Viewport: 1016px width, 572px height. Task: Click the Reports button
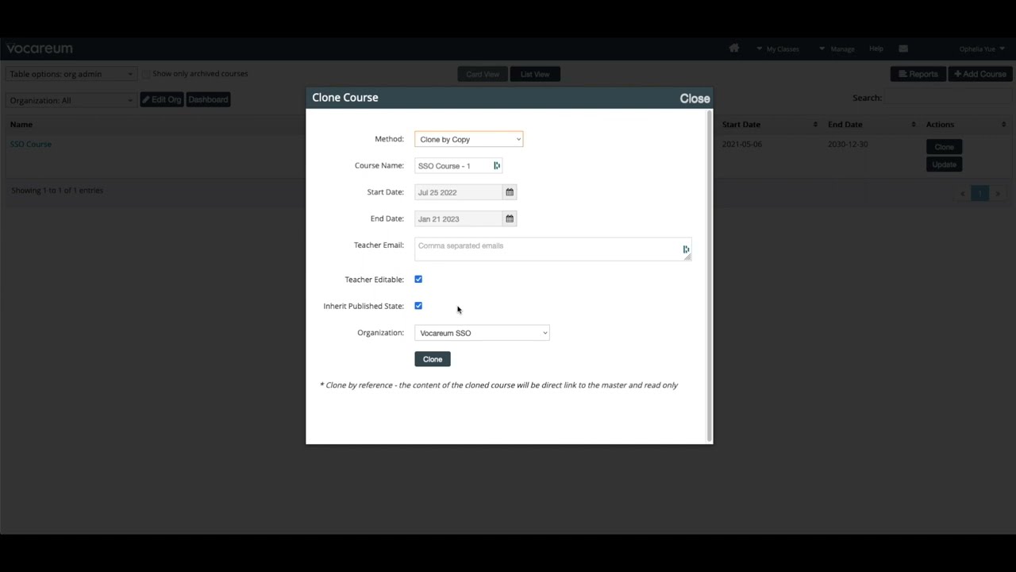918,74
